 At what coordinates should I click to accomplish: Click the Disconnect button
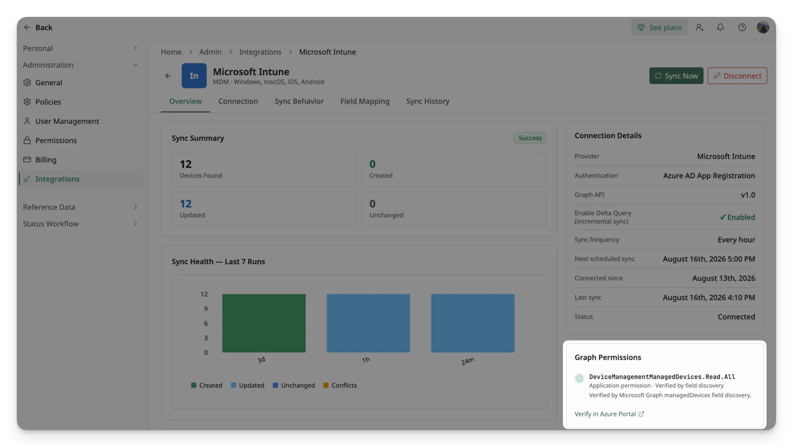click(737, 76)
